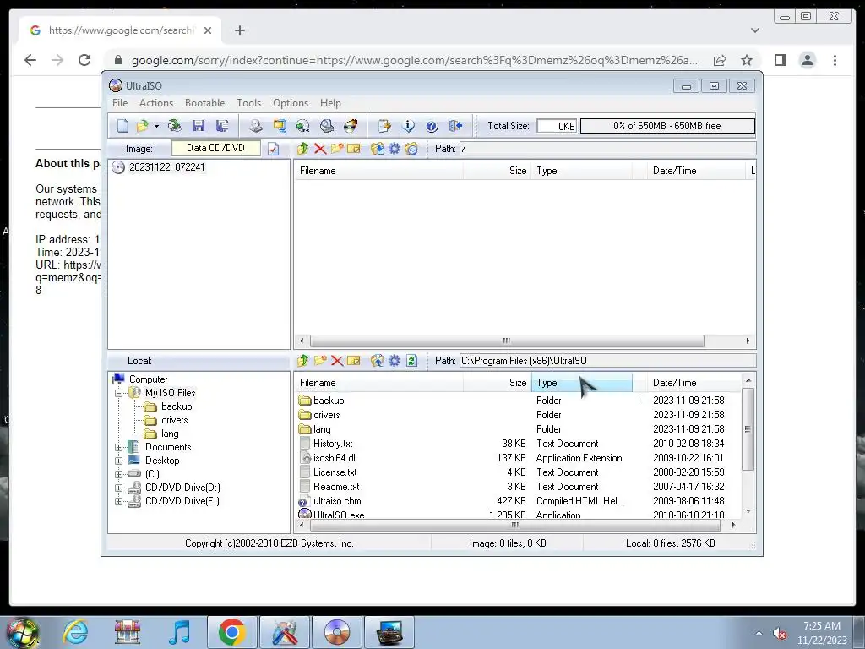Click Rename icon in Local toolbar
Image resolution: width=865 pixels, height=649 pixels.
[x=354, y=361]
